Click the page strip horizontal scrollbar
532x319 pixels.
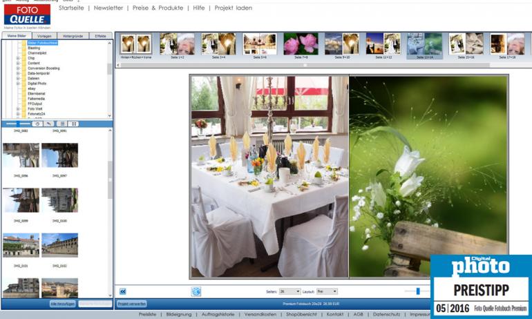(305, 65)
